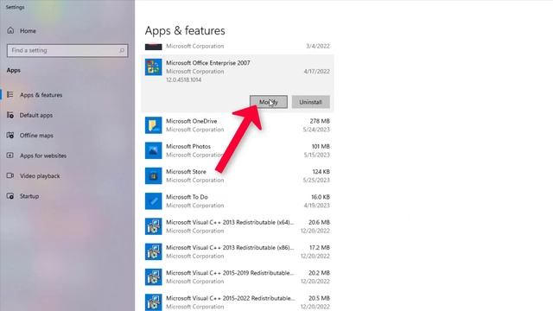Image resolution: width=553 pixels, height=311 pixels.
Task: Click the Apps for websites sidebar icon
Action: (10, 155)
